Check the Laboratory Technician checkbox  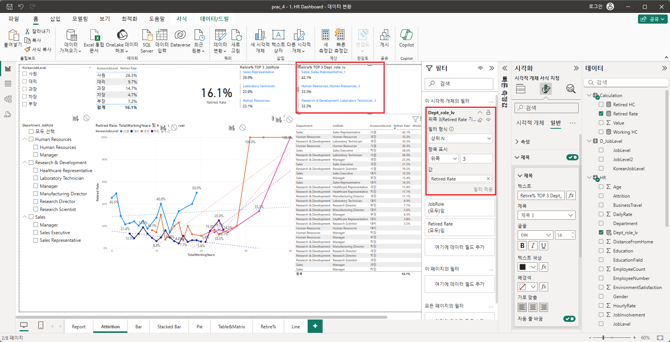(x=36, y=178)
